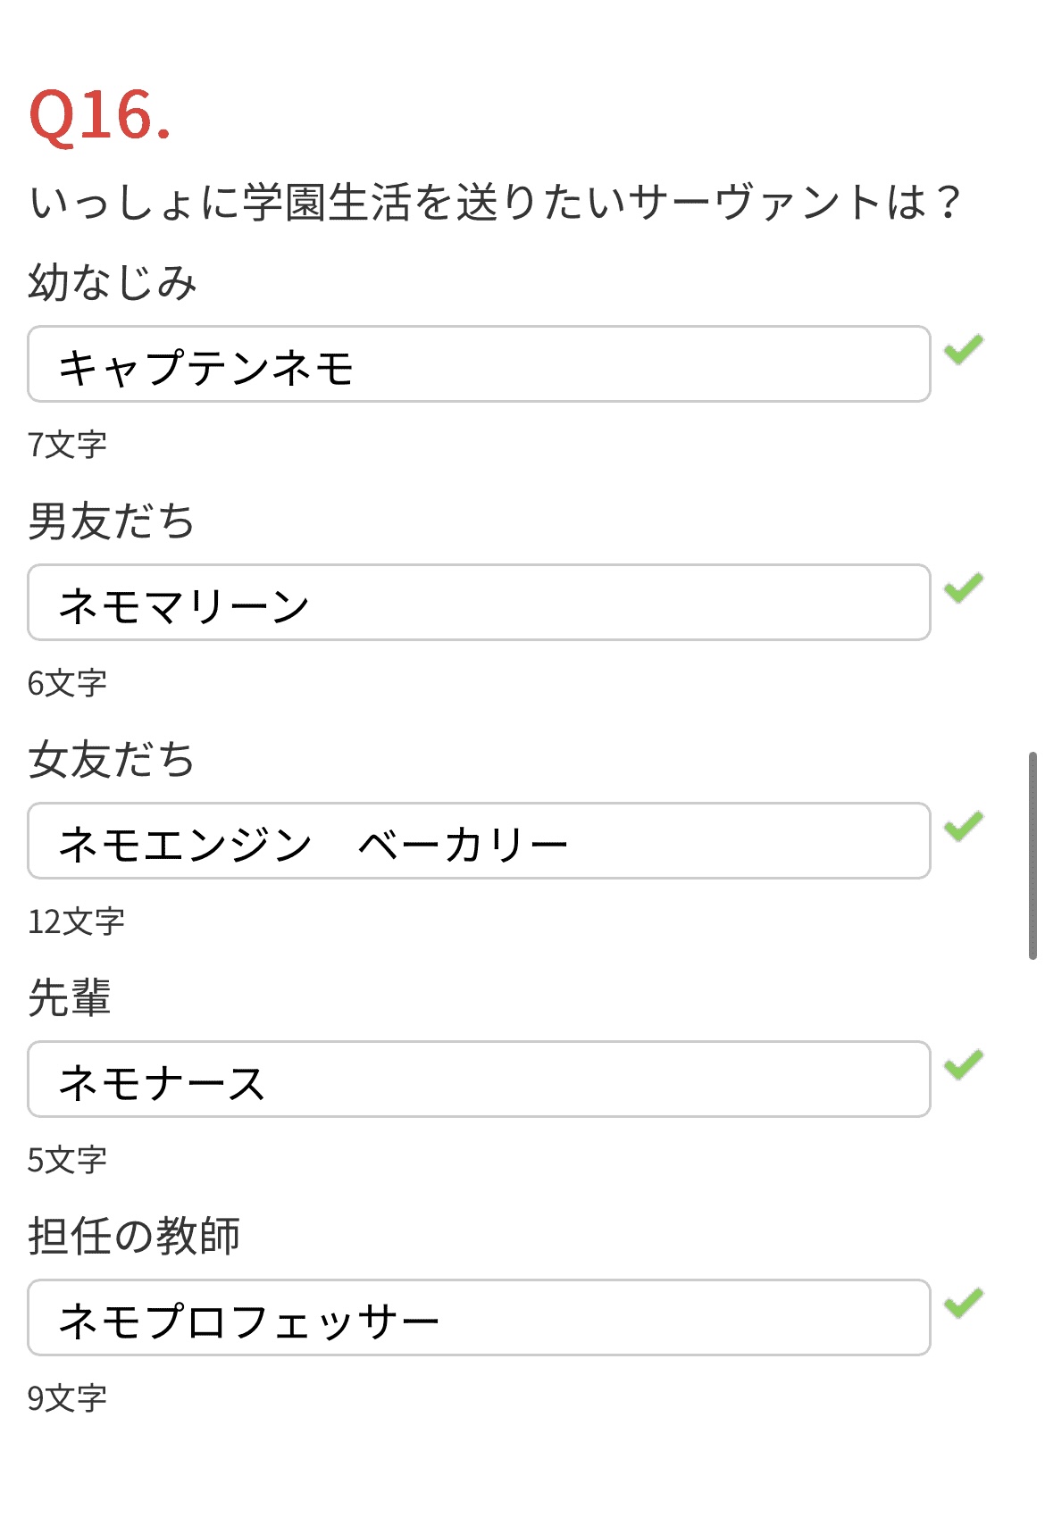The width and height of the screenshot is (1045, 1534).
Task: Click the green checkmark beside キャプテンネモ field
Action: pyautogui.click(x=964, y=349)
